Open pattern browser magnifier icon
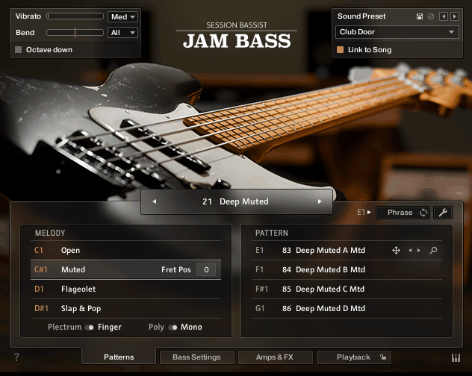 point(433,250)
